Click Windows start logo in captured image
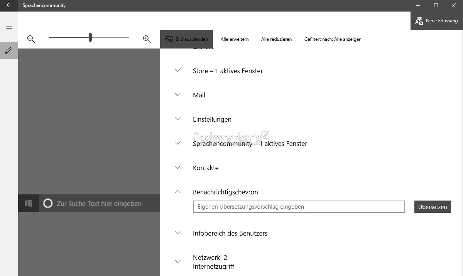This screenshot has height=276, width=463. 29,203
